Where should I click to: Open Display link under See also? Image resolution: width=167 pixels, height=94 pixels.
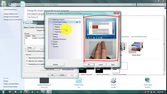pyautogui.click(x=6, y=81)
